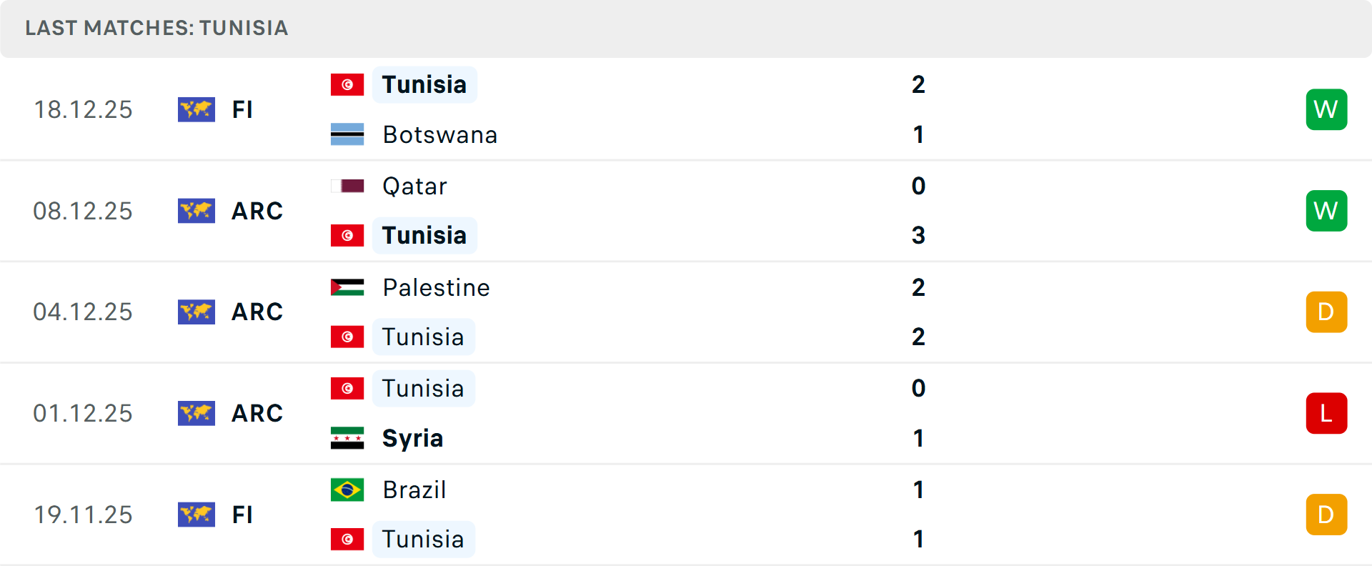This screenshot has width=1372, height=566.
Task: Open the Syria team link
Action: (412, 438)
